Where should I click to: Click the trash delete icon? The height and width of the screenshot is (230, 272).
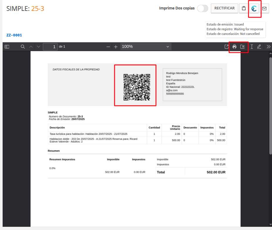[244, 8]
